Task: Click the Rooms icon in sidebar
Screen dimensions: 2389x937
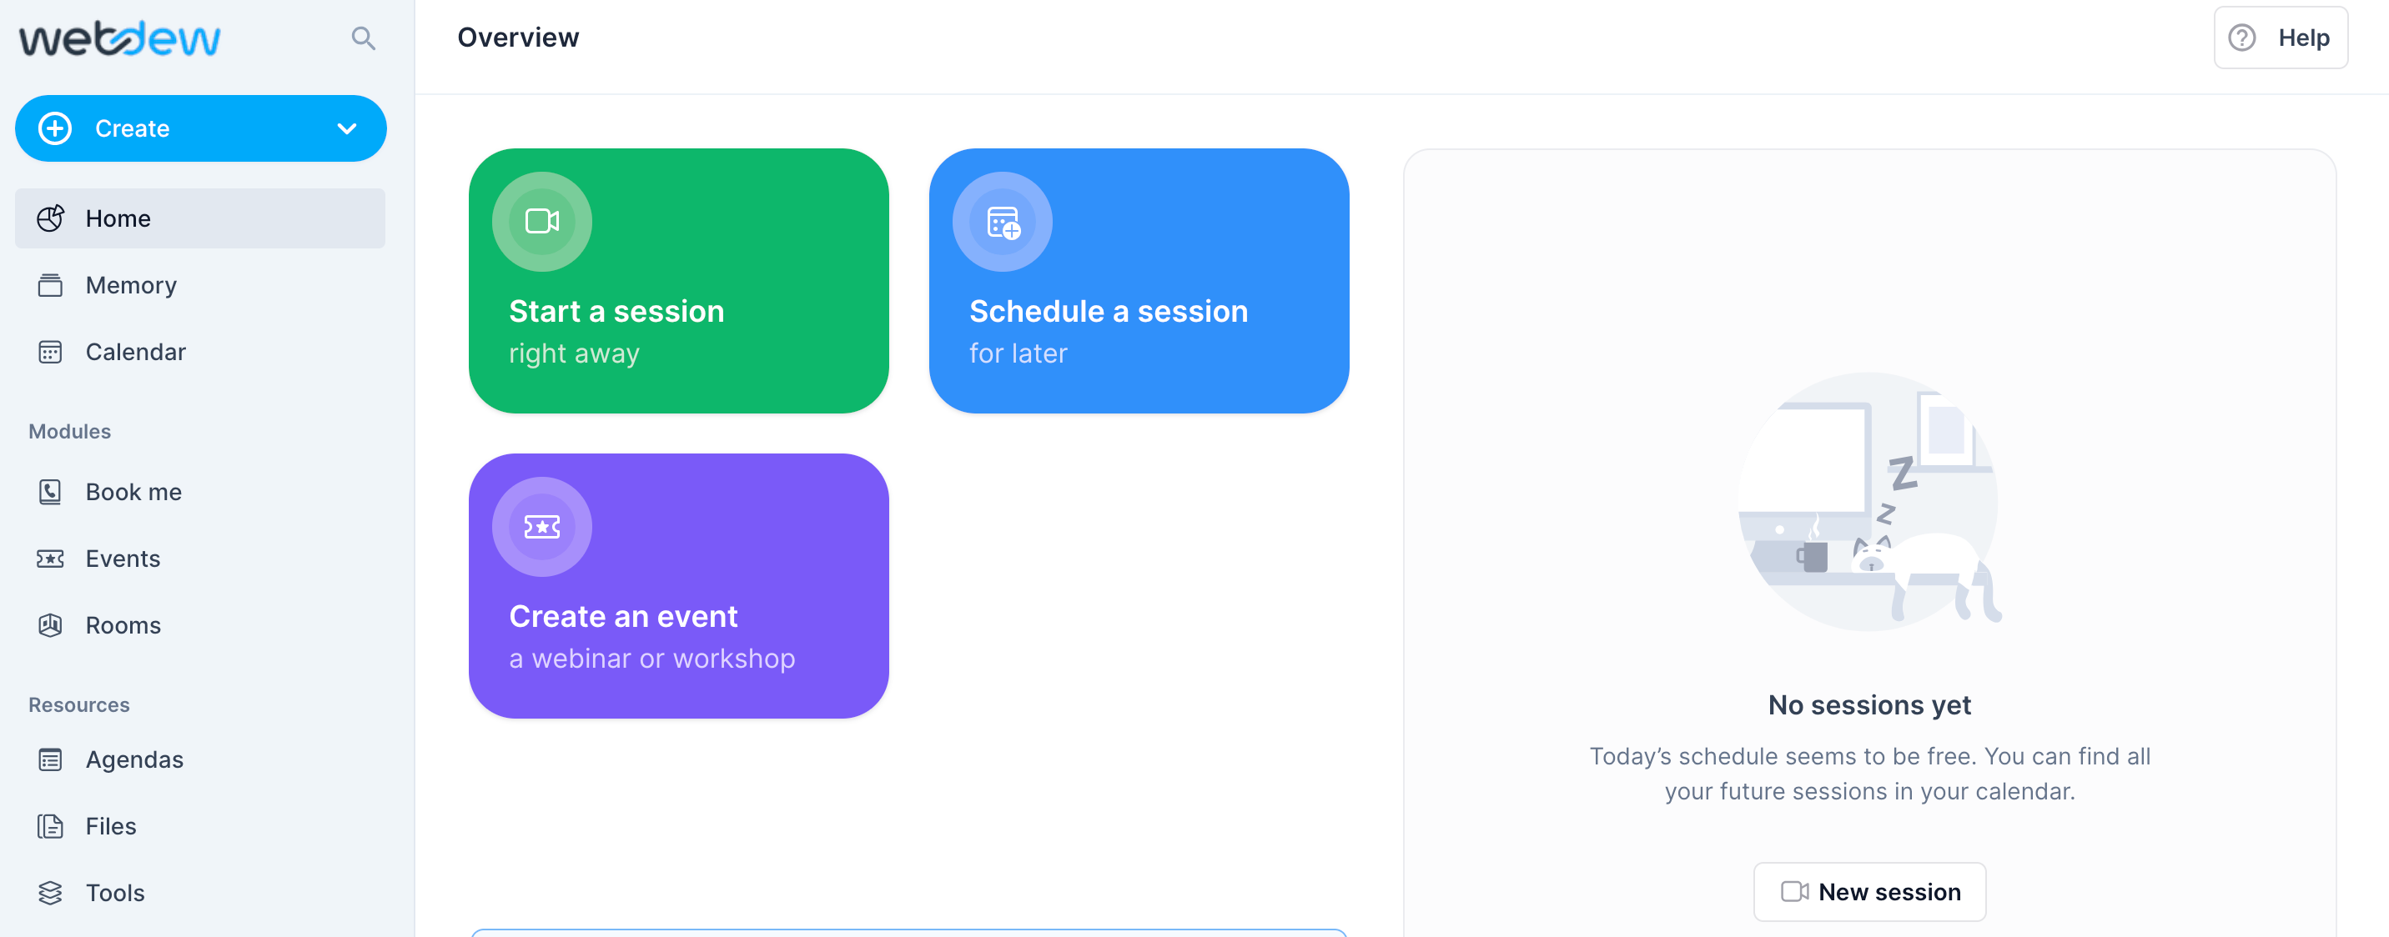Action: [50, 625]
